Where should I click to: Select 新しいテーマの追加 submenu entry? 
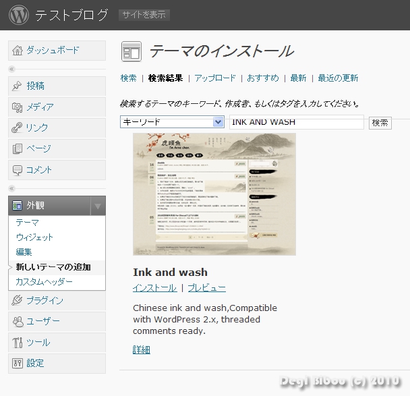(x=53, y=267)
